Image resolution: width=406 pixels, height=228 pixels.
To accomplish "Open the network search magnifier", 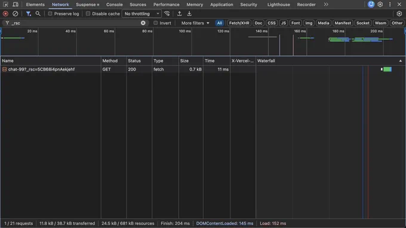I will pos(38,14).
